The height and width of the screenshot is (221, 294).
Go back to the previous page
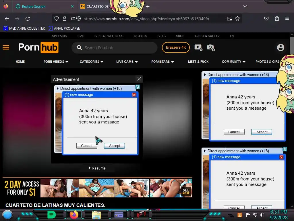pos(7,19)
